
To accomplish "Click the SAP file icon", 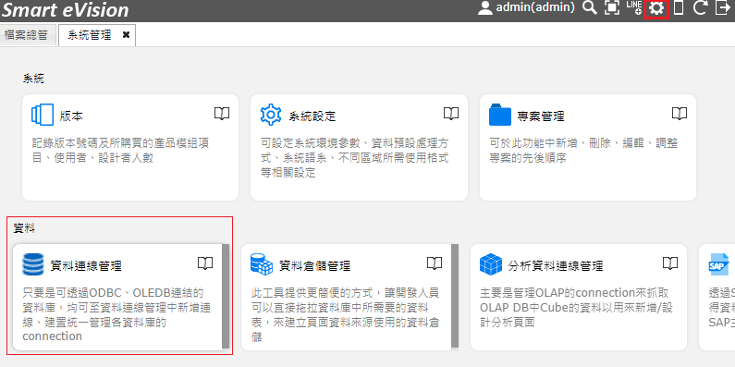I will [718, 264].
